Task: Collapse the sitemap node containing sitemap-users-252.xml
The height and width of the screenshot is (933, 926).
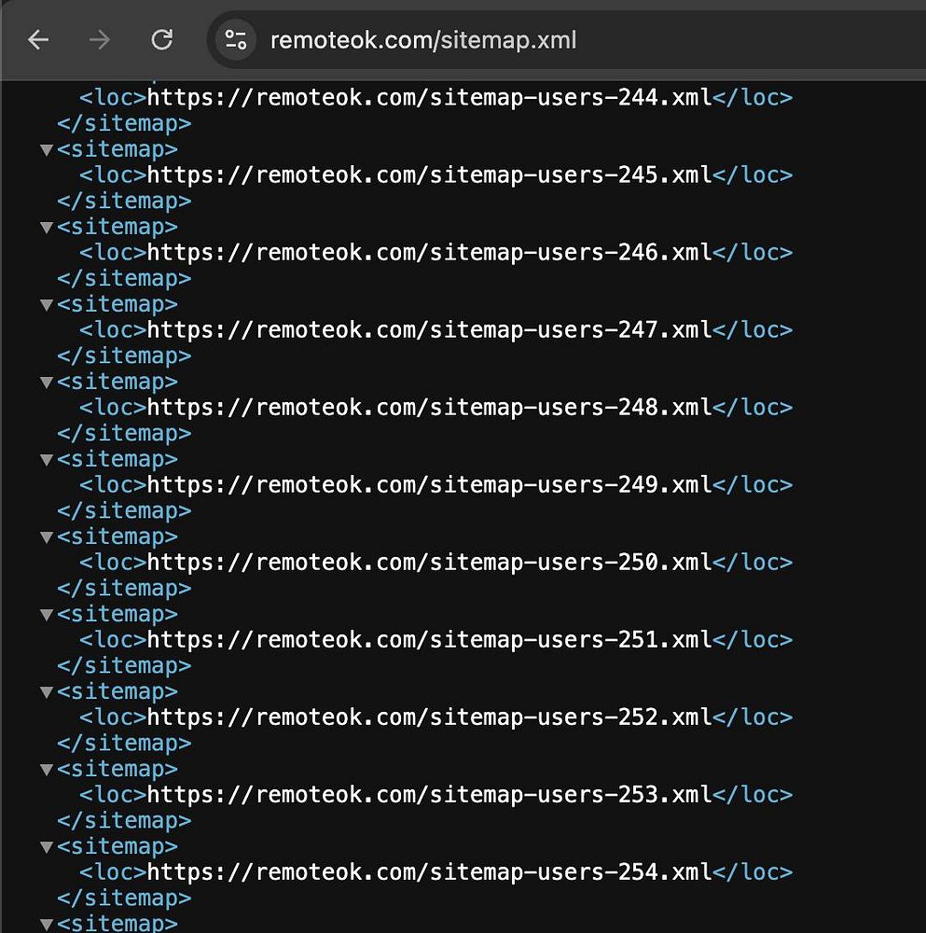Action: [x=47, y=692]
